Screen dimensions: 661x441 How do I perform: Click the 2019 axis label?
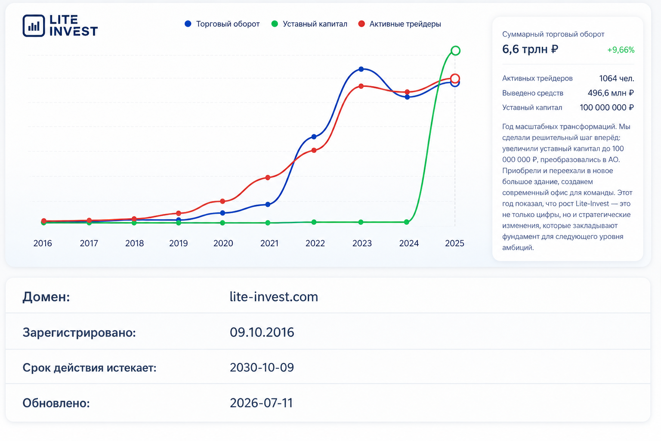tap(179, 243)
